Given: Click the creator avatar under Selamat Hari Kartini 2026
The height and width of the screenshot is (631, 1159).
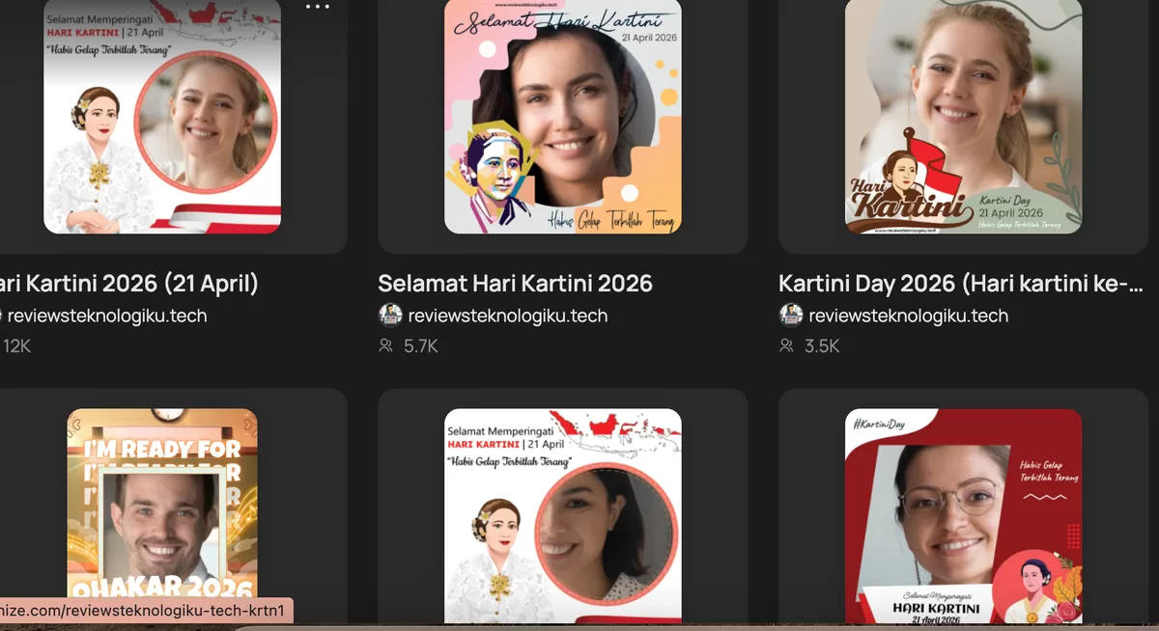Looking at the screenshot, I should coord(390,315).
